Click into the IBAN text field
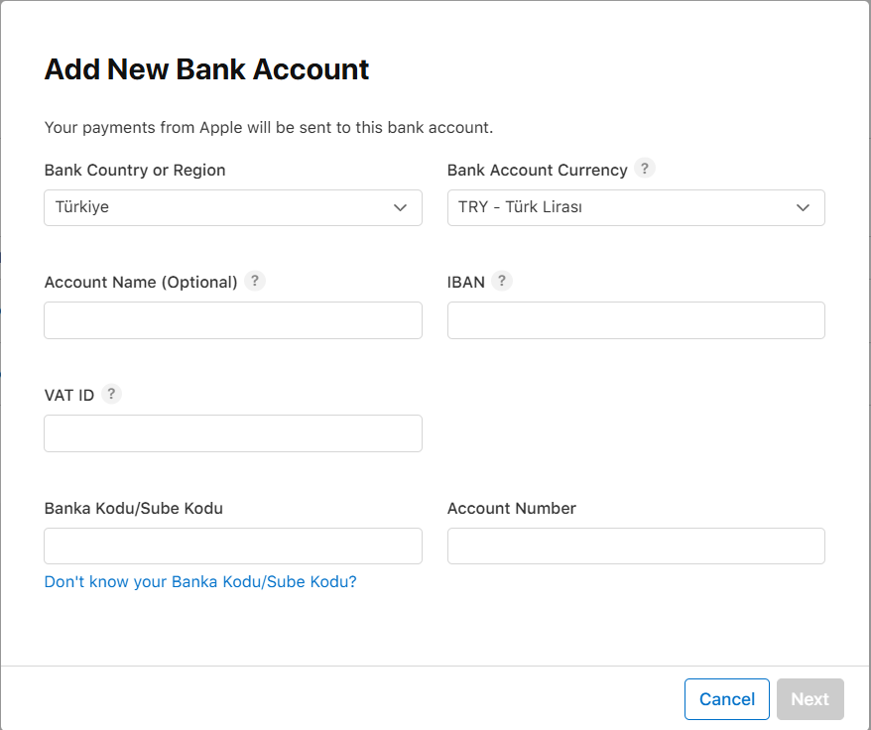871x730 pixels. tap(636, 320)
